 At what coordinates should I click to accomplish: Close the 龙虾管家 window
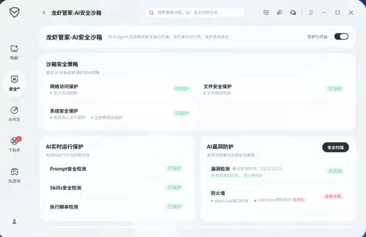[x=351, y=12]
